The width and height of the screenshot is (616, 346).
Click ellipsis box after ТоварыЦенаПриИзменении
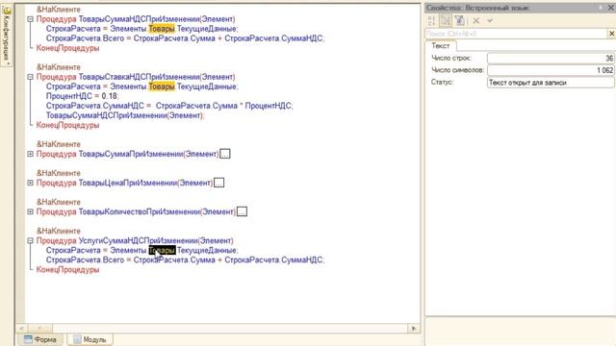pos(219,183)
